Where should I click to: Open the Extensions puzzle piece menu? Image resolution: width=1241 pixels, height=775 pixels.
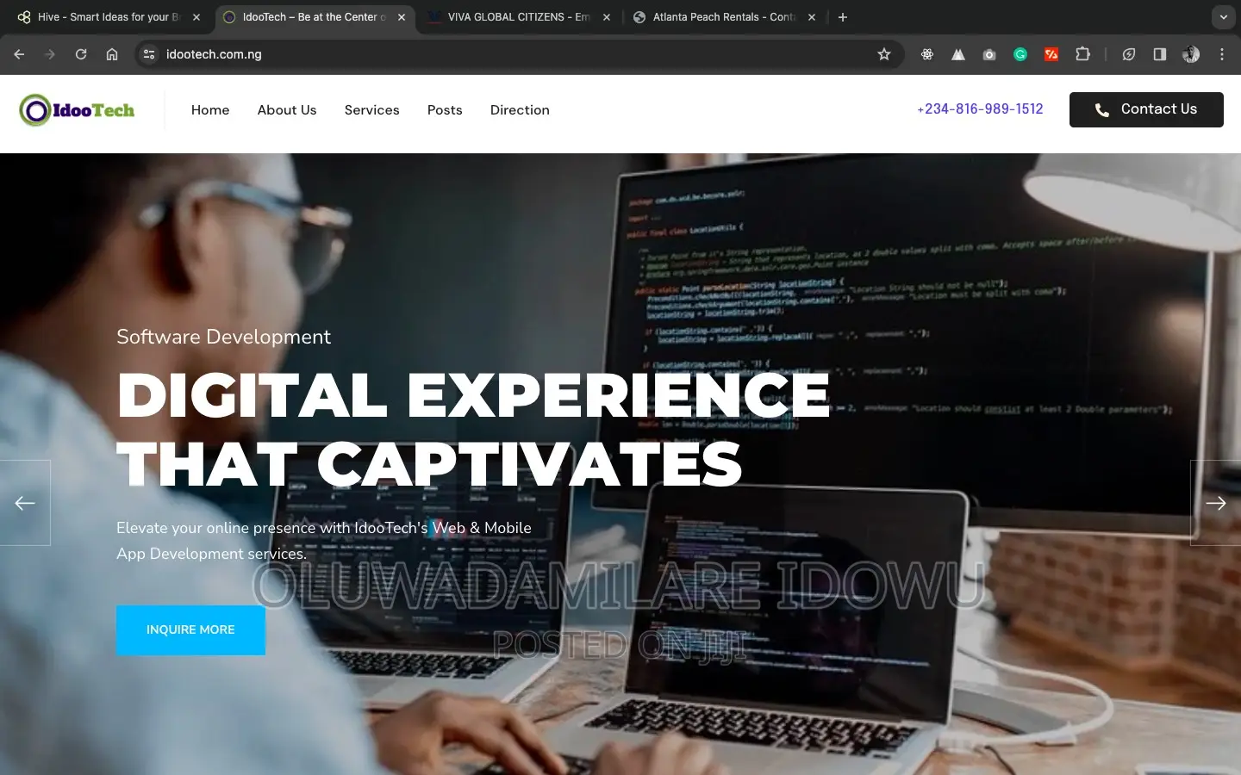pos(1083,54)
